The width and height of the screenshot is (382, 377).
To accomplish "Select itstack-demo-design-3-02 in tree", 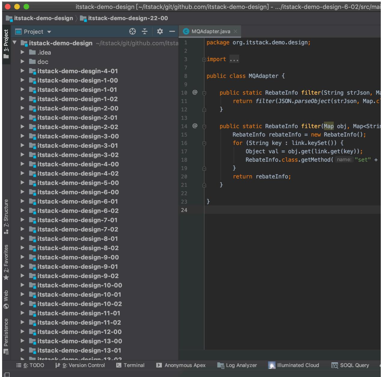I will coord(78,155).
